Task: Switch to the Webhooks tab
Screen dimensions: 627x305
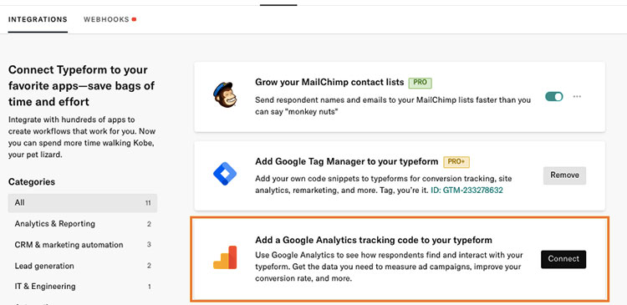Action: [106, 19]
